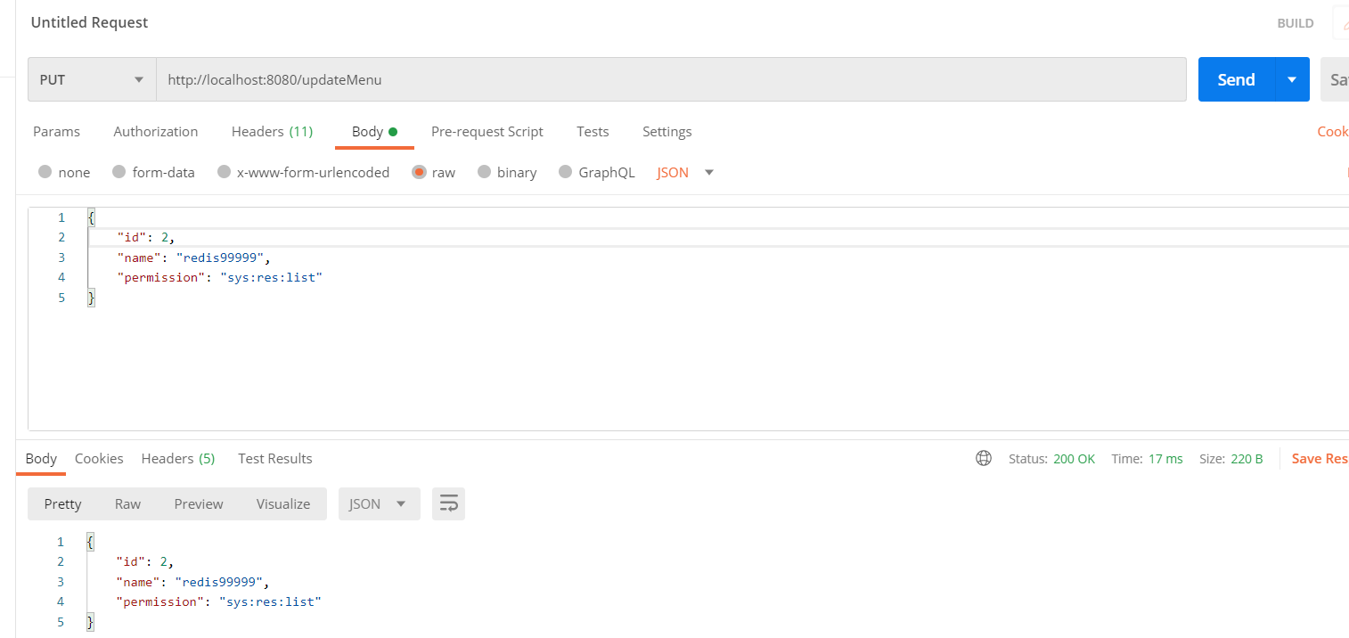Open the Tests tab

click(593, 131)
